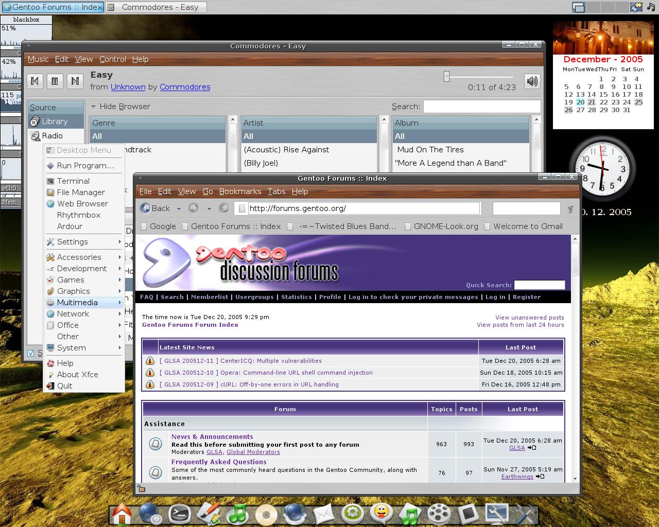Expand the Accessories submenu

pos(84,257)
